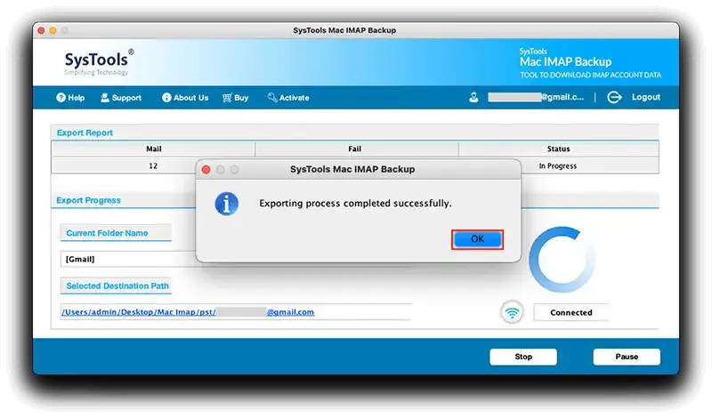Click the Wi-Fi connection status icon
This screenshot has width=712, height=418.
pyautogui.click(x=513, y=312)
